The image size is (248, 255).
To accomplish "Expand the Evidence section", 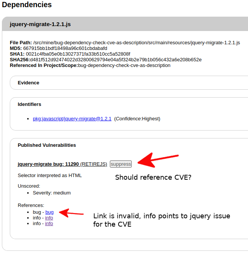I will (28, 82).
